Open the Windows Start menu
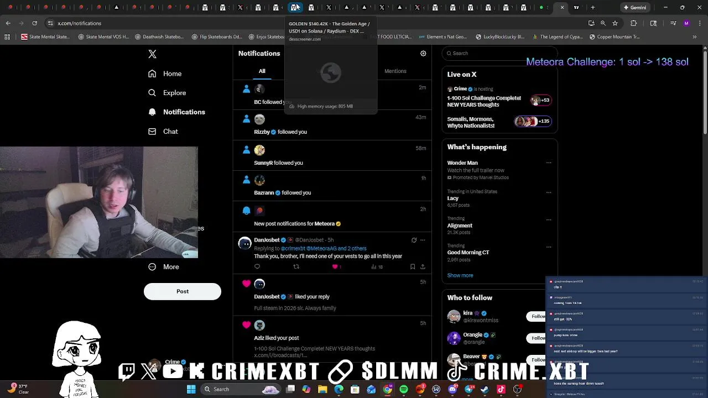 [x=191, y=389]
